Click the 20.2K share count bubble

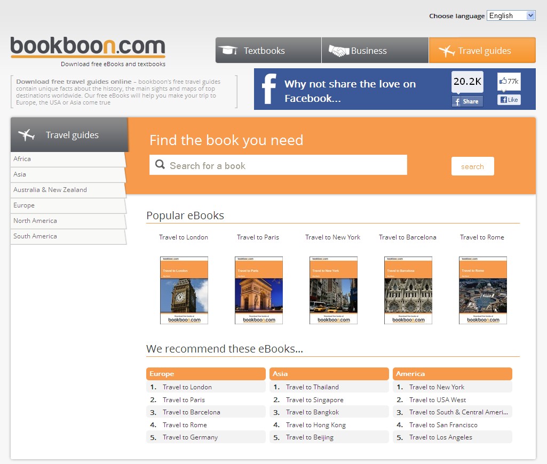pos(467,82)
